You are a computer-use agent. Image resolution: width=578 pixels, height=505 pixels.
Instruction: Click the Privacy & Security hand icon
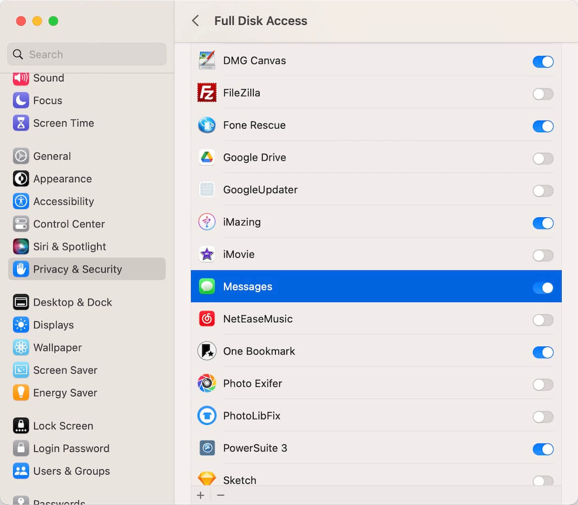[x=21, y=269]
